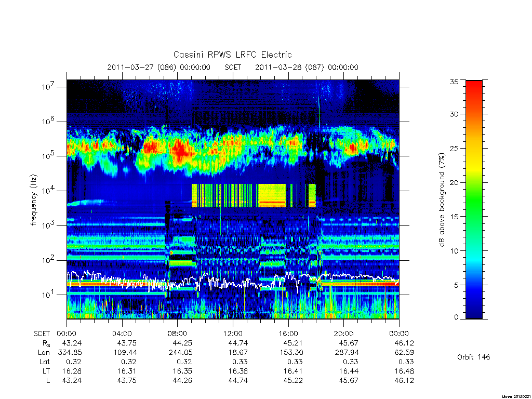Click the Rs value '43.24'
532x399 pixels.
point(72,343)
